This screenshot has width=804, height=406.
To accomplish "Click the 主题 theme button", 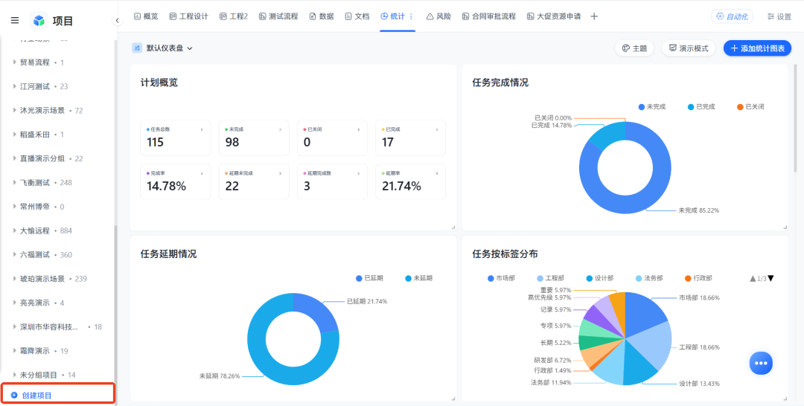I will (x=634, y=48).
